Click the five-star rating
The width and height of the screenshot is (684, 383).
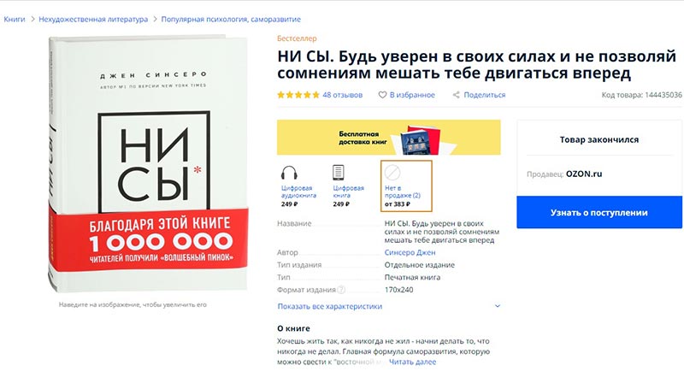[298, 95]
